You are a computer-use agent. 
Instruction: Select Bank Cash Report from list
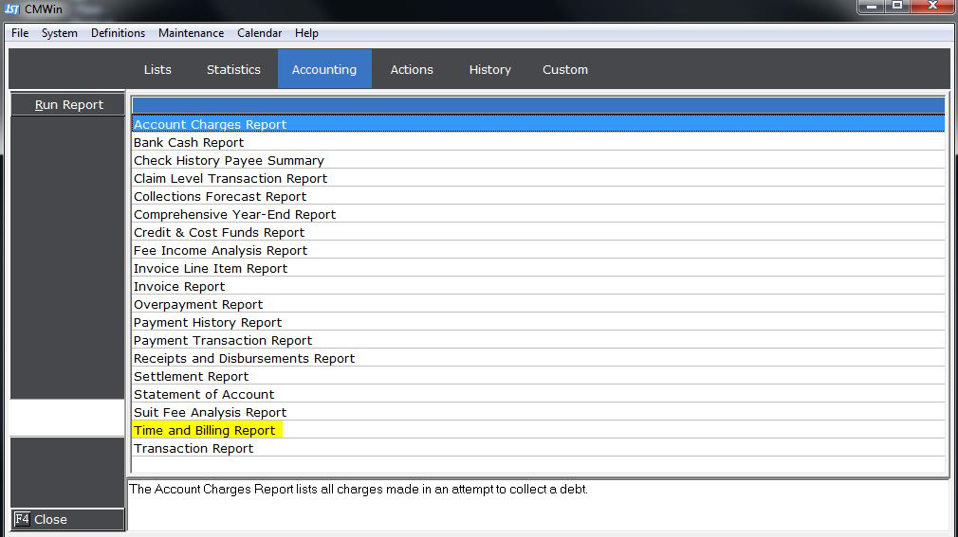point(189,143)
